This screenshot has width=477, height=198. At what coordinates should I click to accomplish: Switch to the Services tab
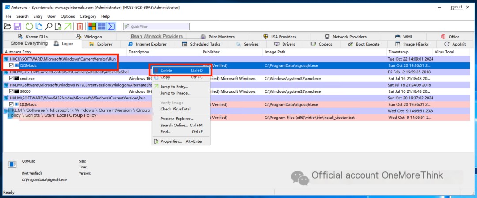tap(248, 44)
